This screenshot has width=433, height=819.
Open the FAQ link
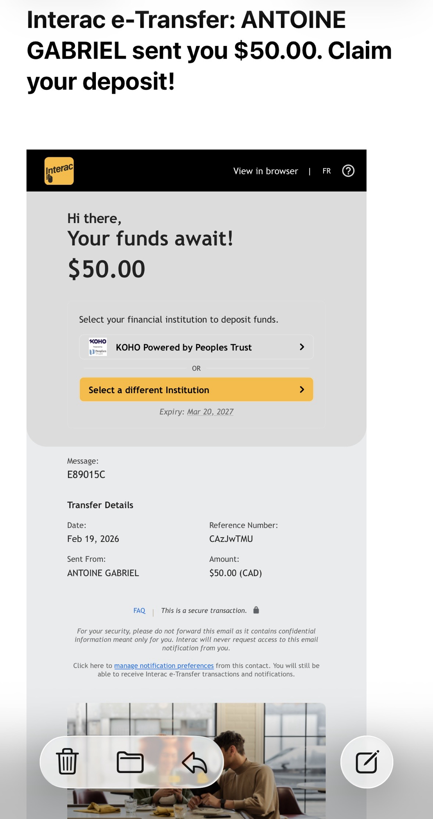pos(139,611)
